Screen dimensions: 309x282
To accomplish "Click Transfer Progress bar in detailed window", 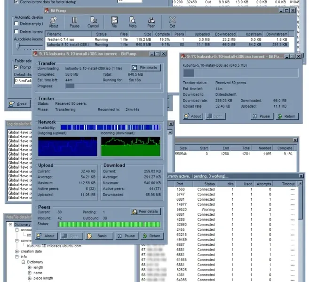I will click(113, 86).
